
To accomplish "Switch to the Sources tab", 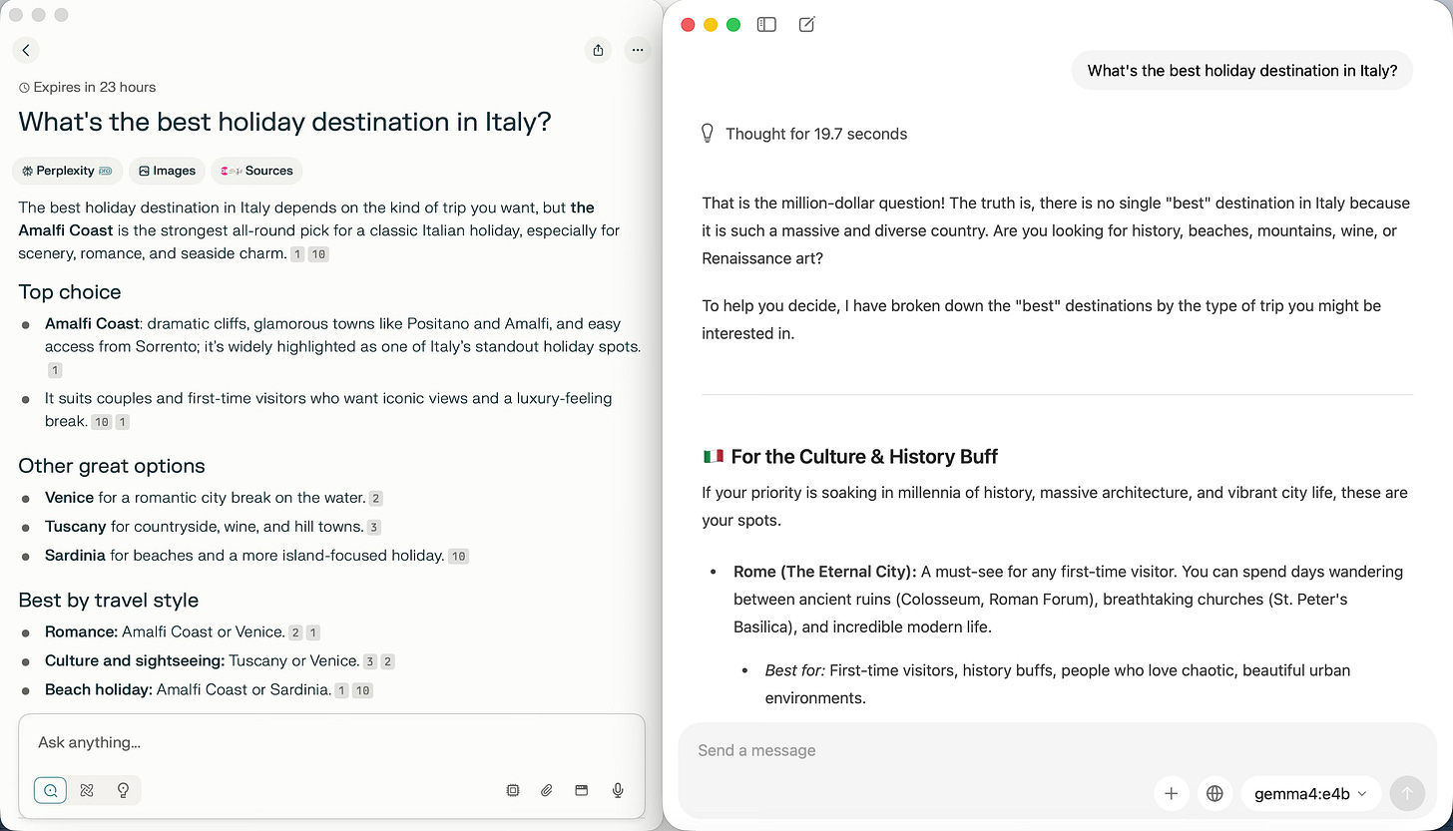I will click(x=256, y=171).
